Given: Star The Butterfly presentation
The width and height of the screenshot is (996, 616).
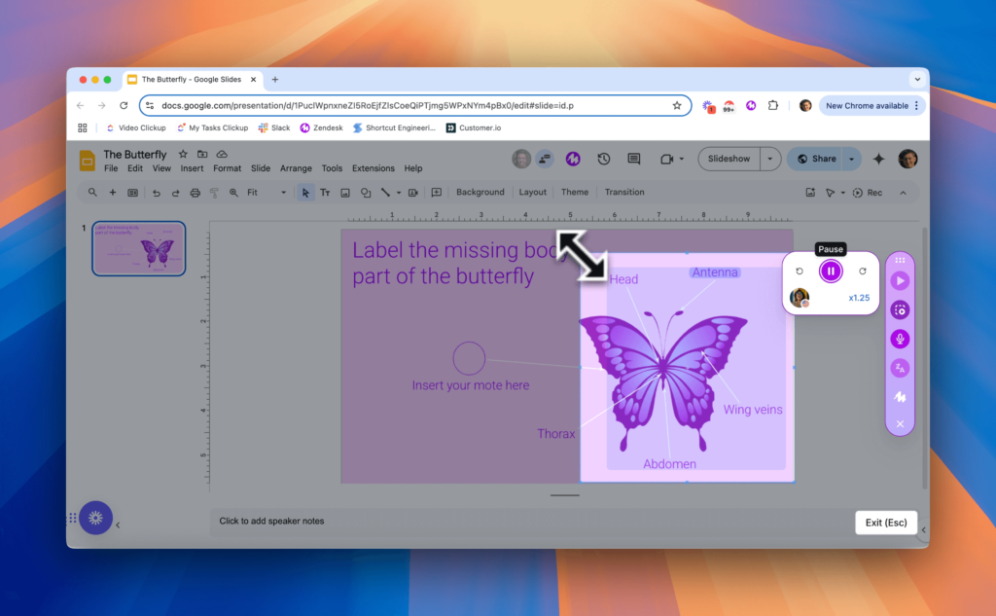Looking at the screenshot, I should pyautogui.click(x=182, y=153).
